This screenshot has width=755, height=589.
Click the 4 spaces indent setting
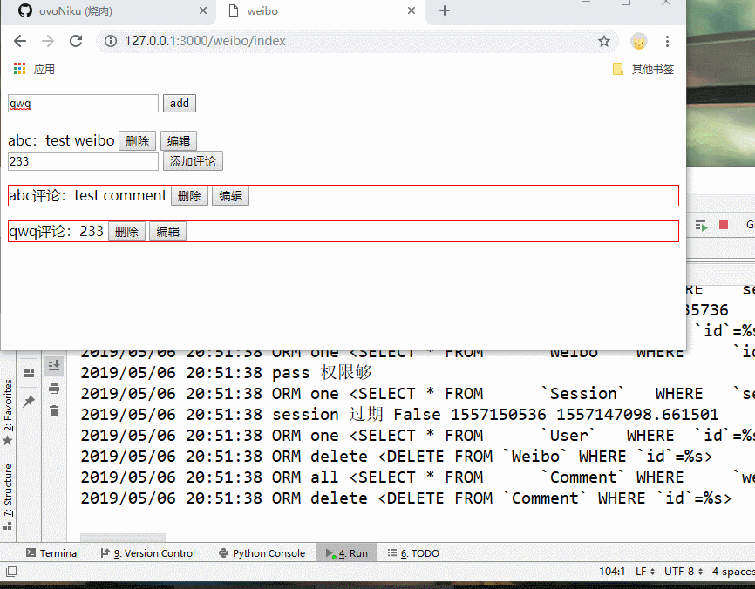(733, 572)
